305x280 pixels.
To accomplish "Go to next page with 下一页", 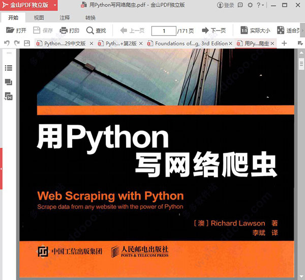I will pos(214,31).
